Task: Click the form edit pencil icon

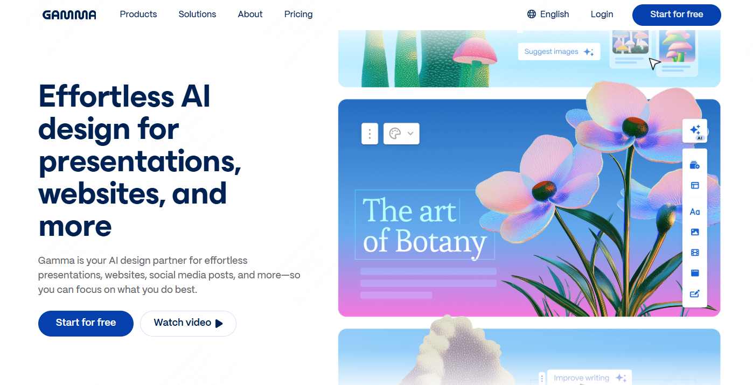Action: point(695,293)
